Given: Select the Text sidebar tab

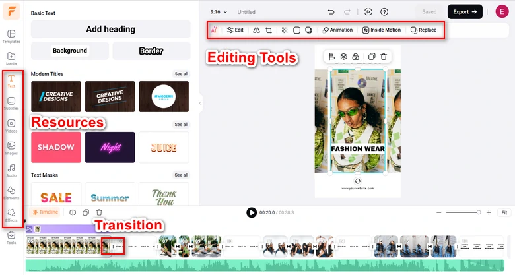Looking at the screenshot, I should point(11,80).
